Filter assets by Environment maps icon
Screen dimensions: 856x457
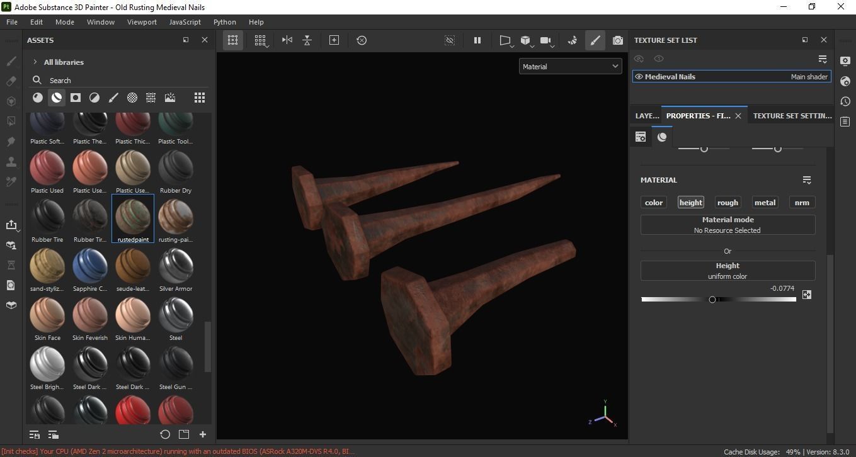click(170, 98)
